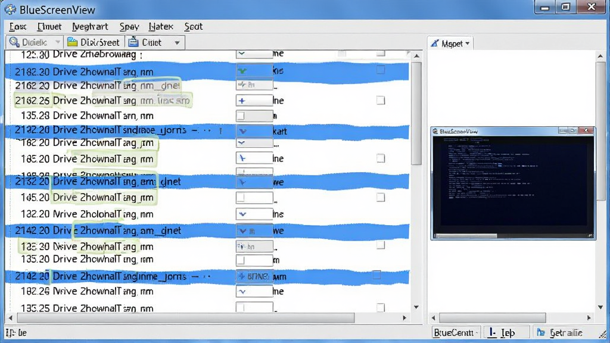Open the combo box in the 162.20 row
This screenshot has height=343, width=610.
click(x=254, y=143)
